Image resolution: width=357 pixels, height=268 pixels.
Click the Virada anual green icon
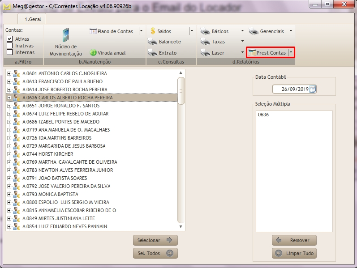[93, 53]
